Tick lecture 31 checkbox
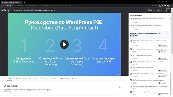This screenshot has width=173, height=97. [x=131, y=56]
